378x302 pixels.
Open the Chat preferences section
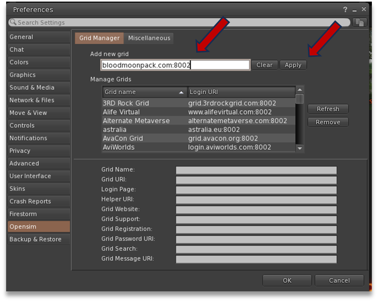(39, 50)
